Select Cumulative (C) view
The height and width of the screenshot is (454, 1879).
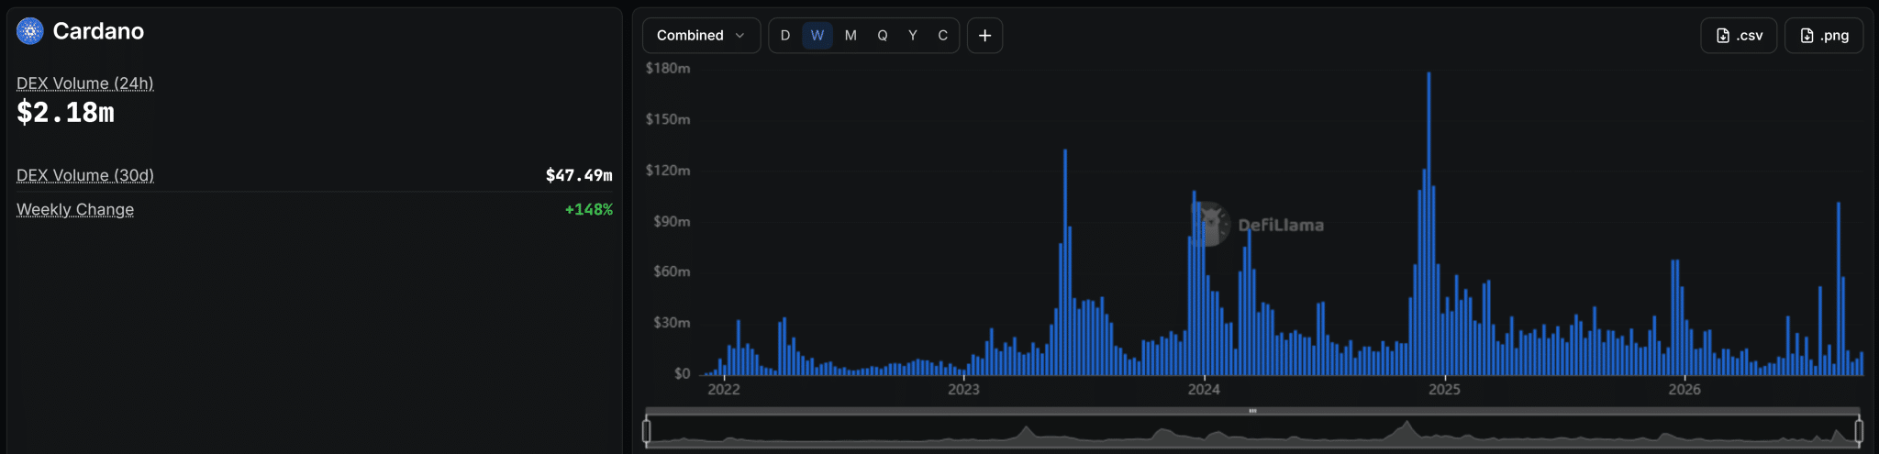[942, 36]
